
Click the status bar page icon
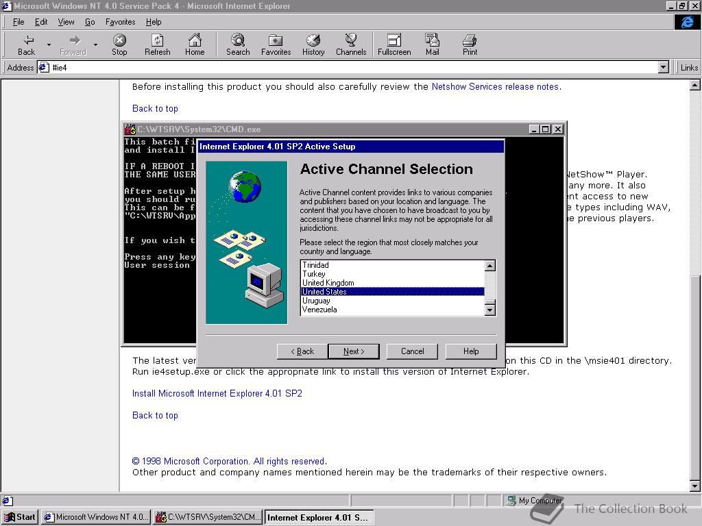[x=7, y=501]
